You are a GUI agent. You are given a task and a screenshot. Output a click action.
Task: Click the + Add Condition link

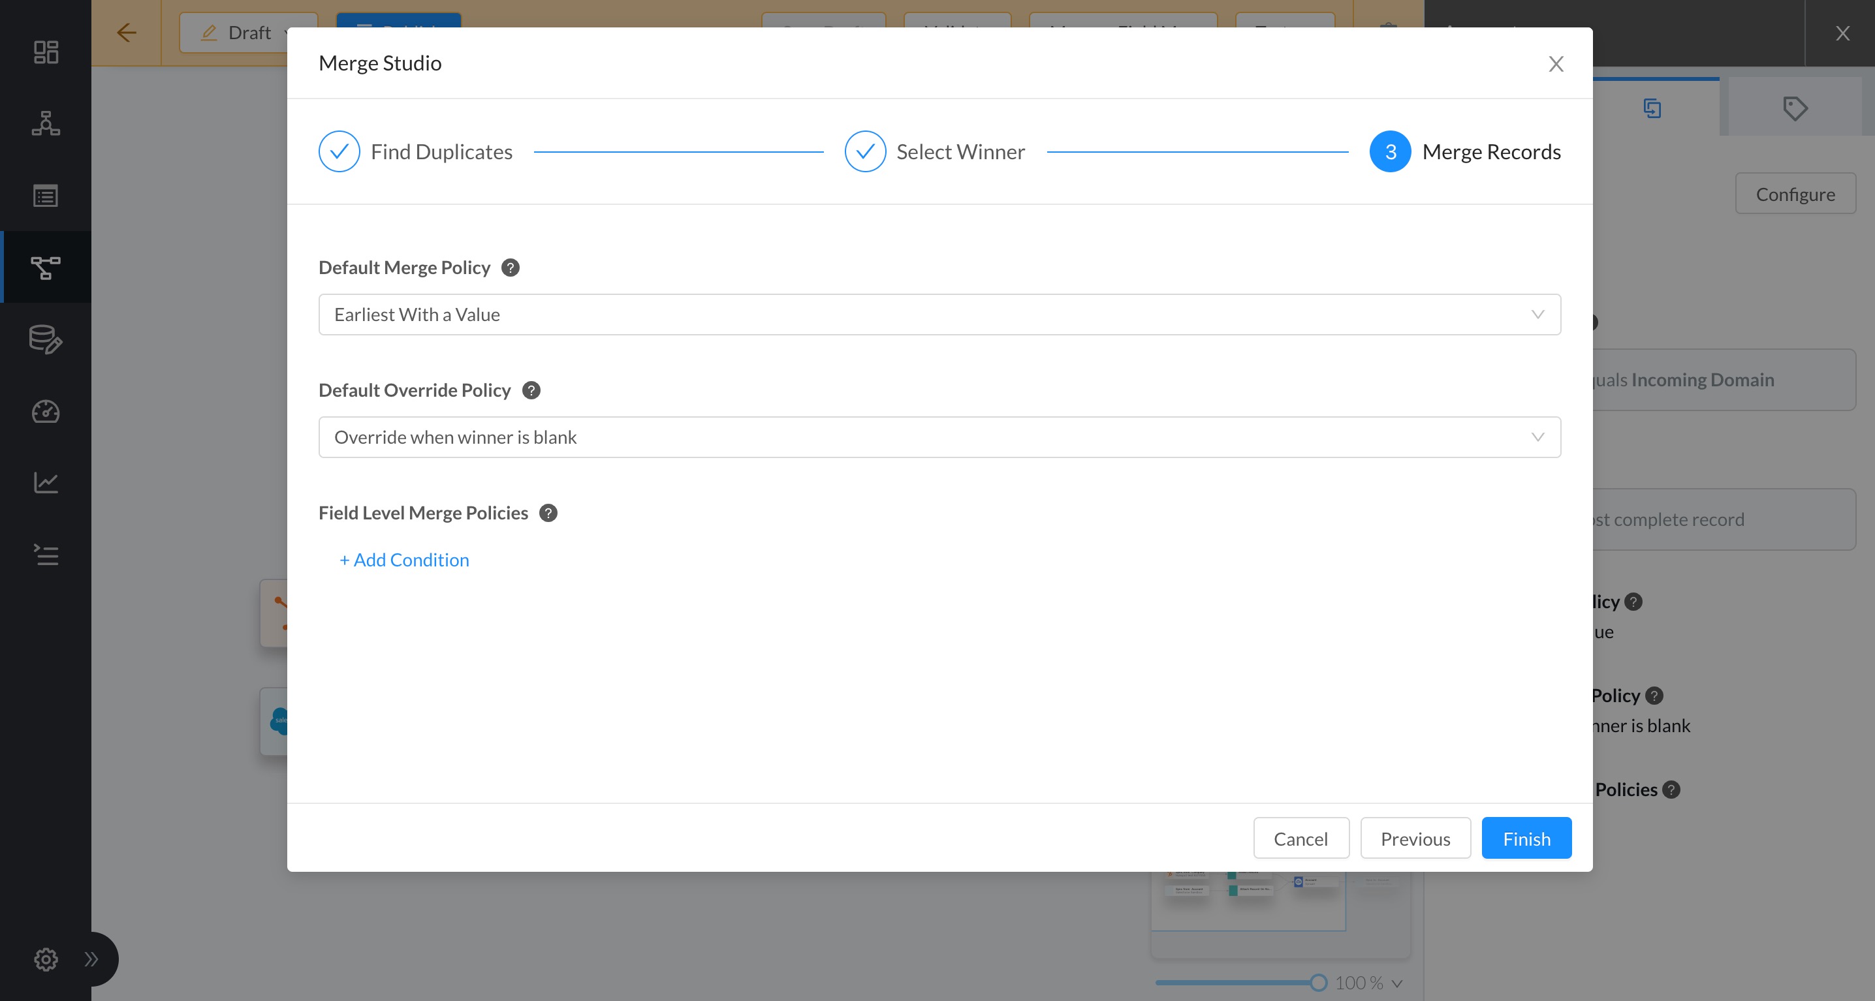tap(404, 559)
